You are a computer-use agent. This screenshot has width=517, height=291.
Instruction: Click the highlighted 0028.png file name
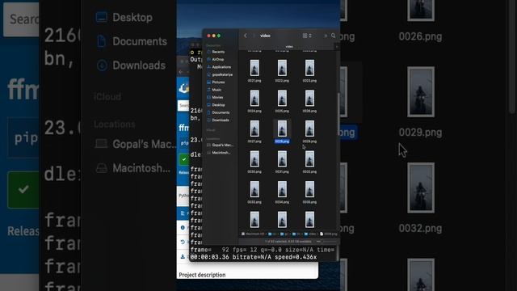[282, 141]
